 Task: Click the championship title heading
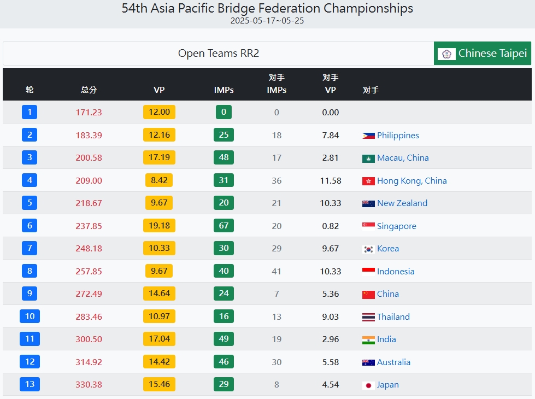point(267,8)
